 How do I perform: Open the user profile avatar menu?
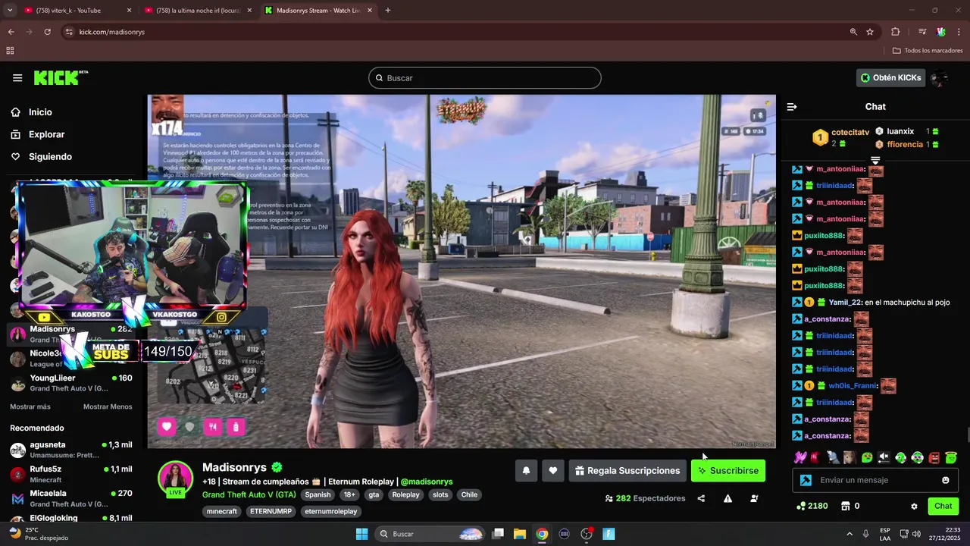(940, 77)
